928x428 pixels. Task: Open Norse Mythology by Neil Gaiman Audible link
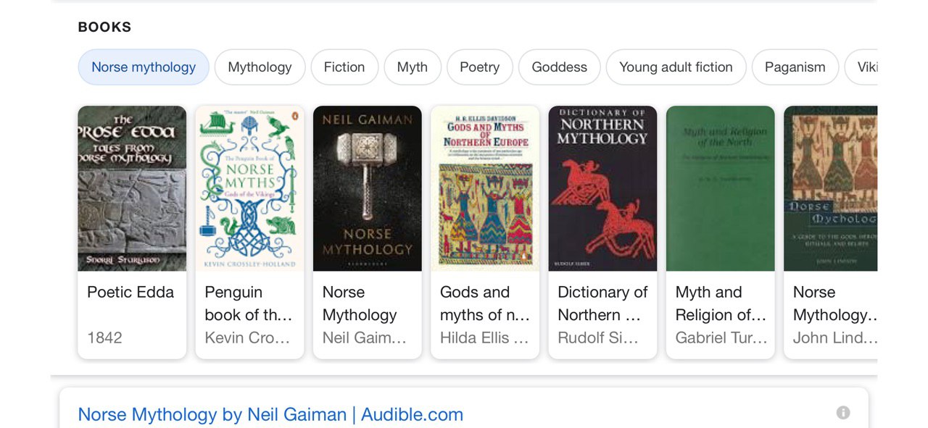tap(270, 414)
